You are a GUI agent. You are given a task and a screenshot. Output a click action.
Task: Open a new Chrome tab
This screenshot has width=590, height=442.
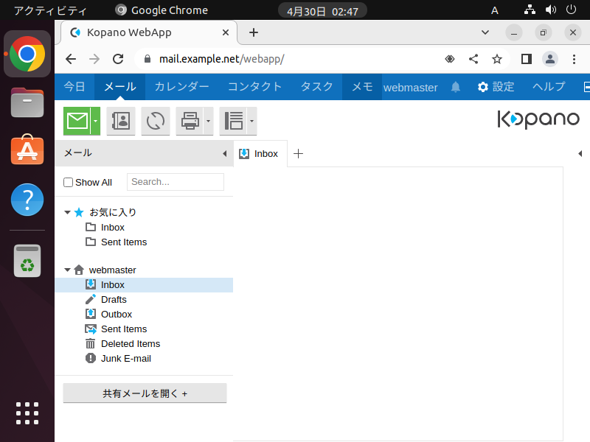[x=254, y=32]
